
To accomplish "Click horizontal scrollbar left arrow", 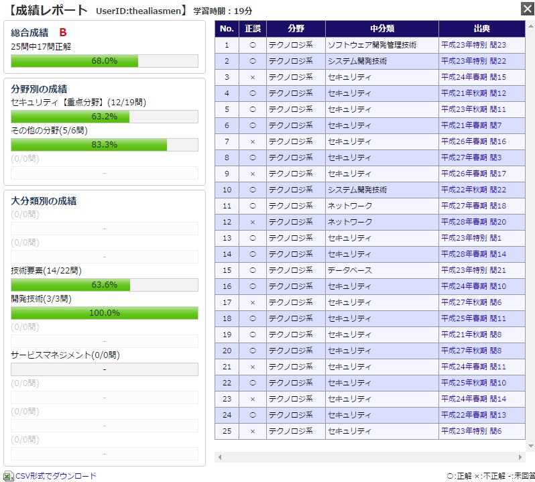I will coord(220,457).
